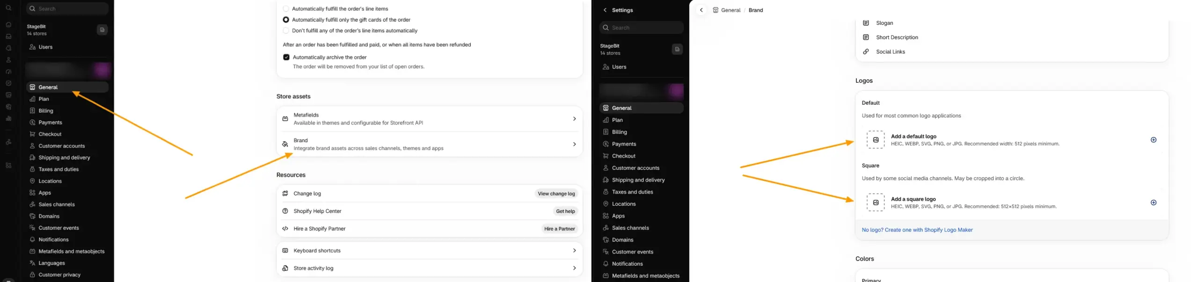Click Domains icon in Brand page sidebar

606,240
